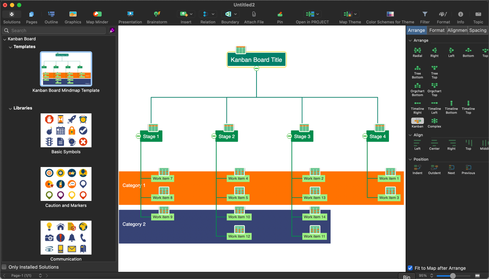Apply Orgchart Top arrangement
The image size is (489, 279).
pyautogui.click(x=434, y=90)
